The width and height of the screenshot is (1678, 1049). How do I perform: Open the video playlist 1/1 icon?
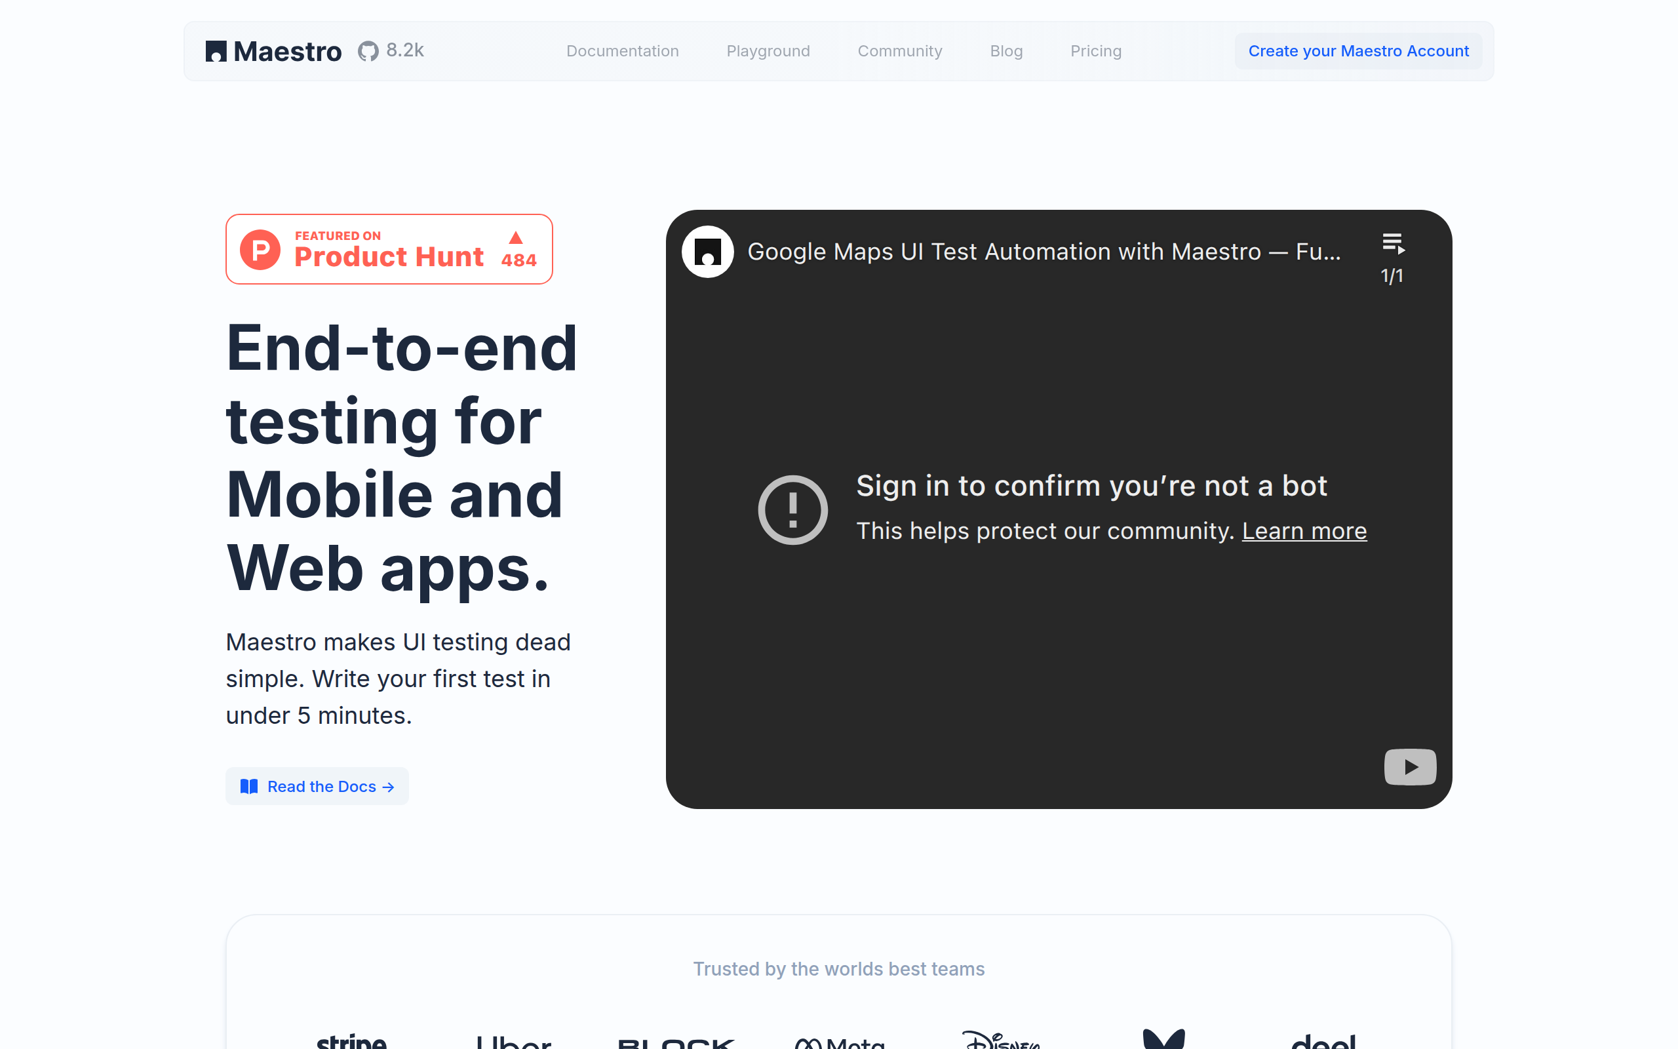pyautogui.click(x=1392, y=259)
